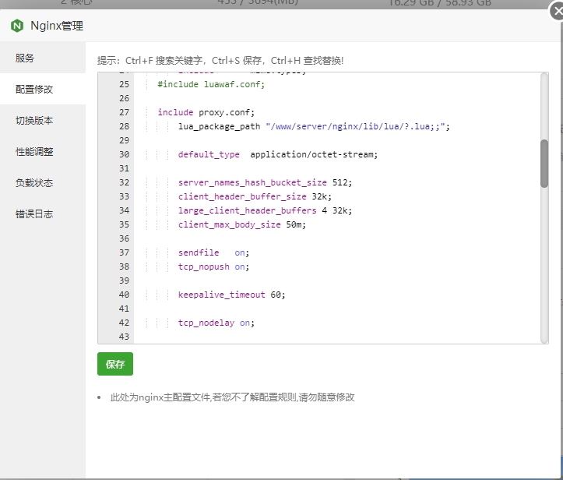Click the '60;' value on line 40
The width and height of the screenshot is (563, 480).
pyautogui.click(x=278, y=295)
